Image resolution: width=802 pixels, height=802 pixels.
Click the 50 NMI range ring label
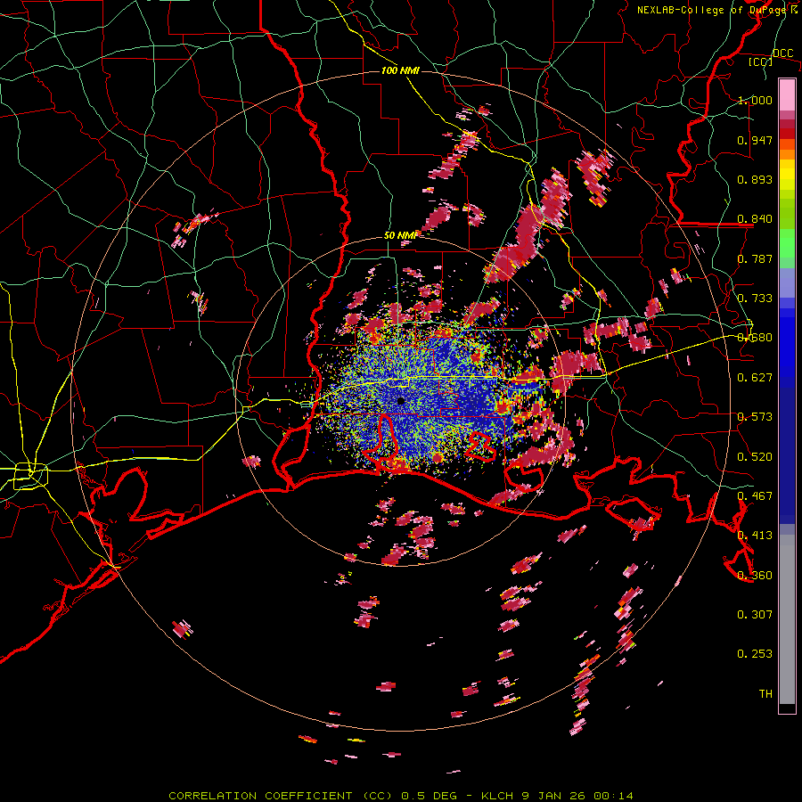coord(400,235)
